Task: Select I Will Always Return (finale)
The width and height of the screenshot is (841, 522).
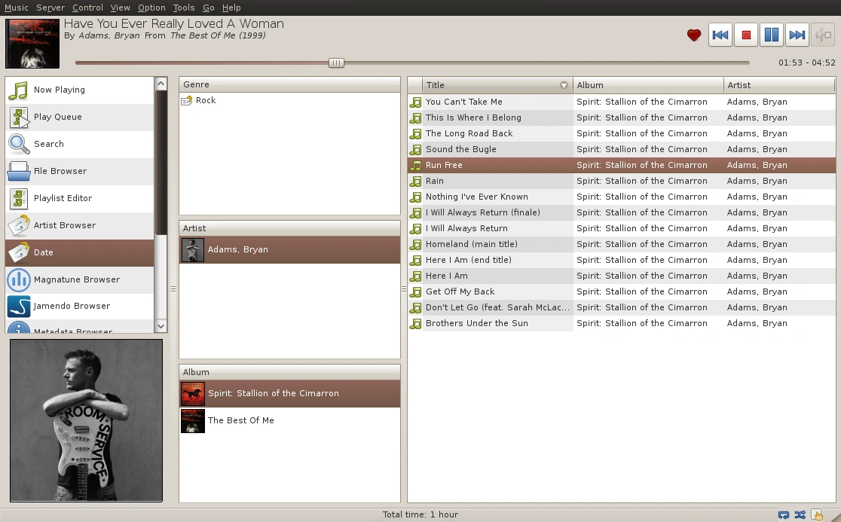Action: click(x=622, y=212)
